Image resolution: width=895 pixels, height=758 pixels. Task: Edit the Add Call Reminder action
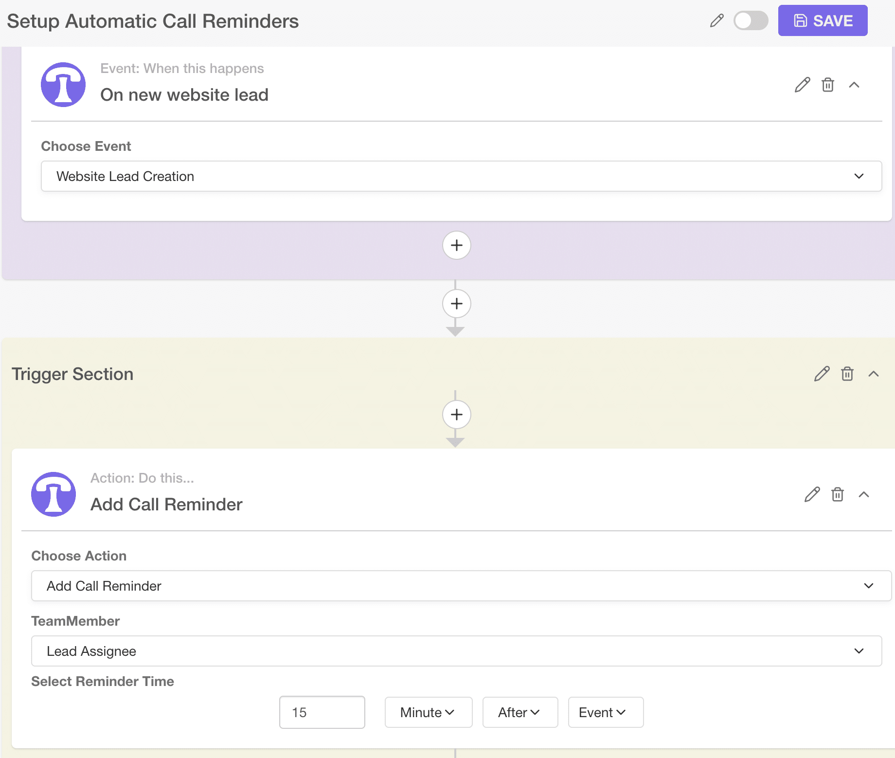(x=812, y=494)
